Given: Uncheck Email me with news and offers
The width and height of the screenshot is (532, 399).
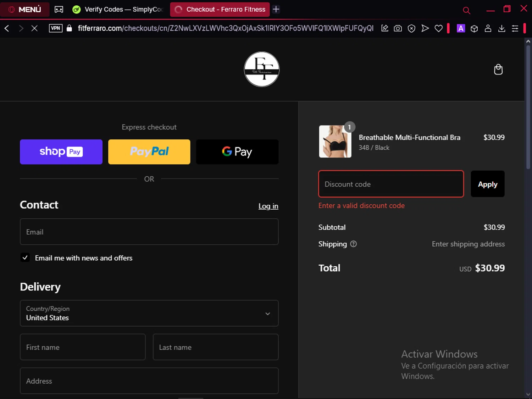Looking at the screenshot, I should pyautogui.click(x=25, y=258).
